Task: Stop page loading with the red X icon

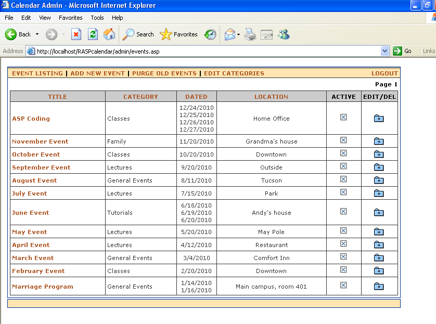Action: click(76, 34)
